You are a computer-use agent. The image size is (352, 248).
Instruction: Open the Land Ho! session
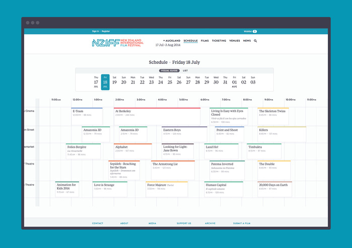222,151
